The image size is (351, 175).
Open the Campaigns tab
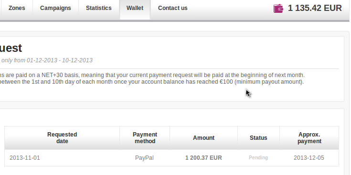(55, 8)
